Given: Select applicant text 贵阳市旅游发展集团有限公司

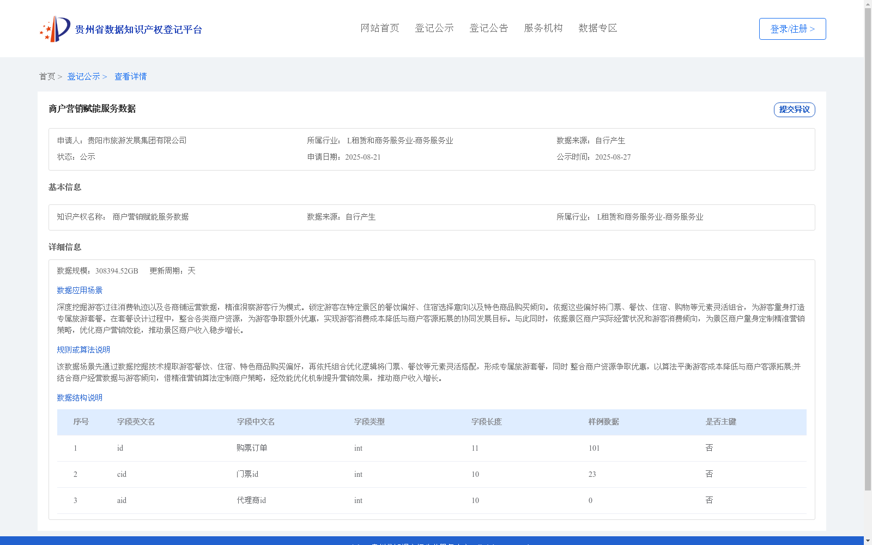Looking at the screenshot, I should [137, 141].
